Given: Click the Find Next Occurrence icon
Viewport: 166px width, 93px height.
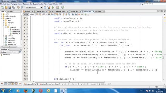Looking at the screenshot, I should point(54,14).
